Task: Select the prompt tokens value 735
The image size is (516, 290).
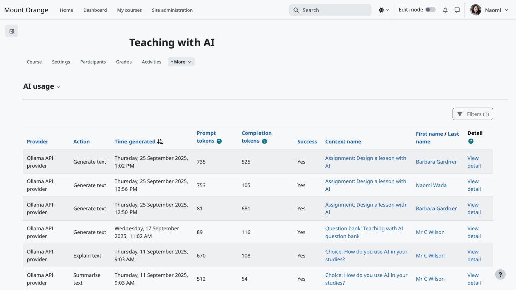Action: click(201, 162)
